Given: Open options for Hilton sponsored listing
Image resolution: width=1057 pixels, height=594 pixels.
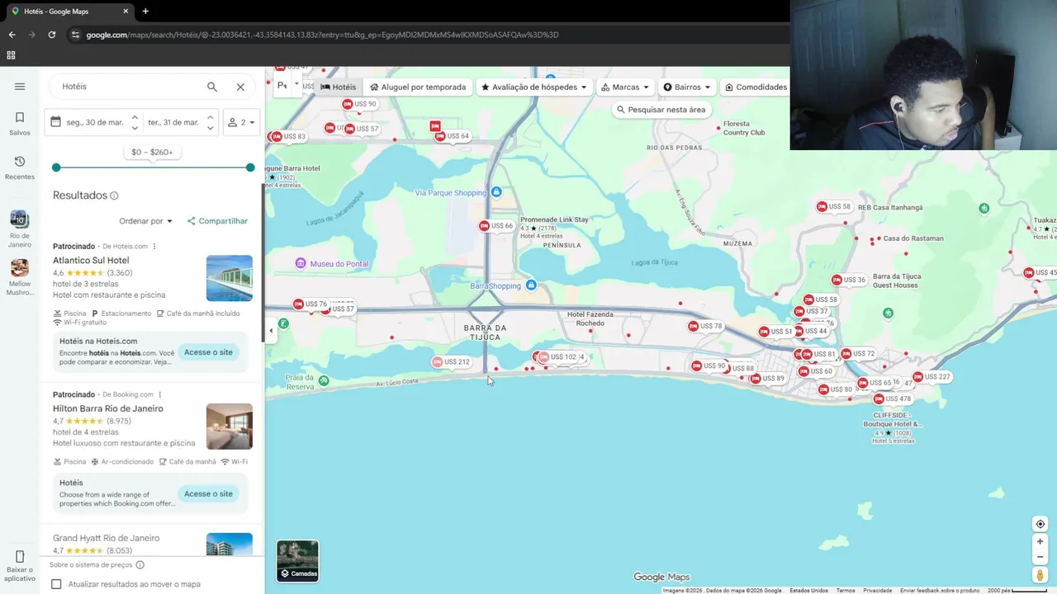Looking at the screenshot, I should 160,394.
